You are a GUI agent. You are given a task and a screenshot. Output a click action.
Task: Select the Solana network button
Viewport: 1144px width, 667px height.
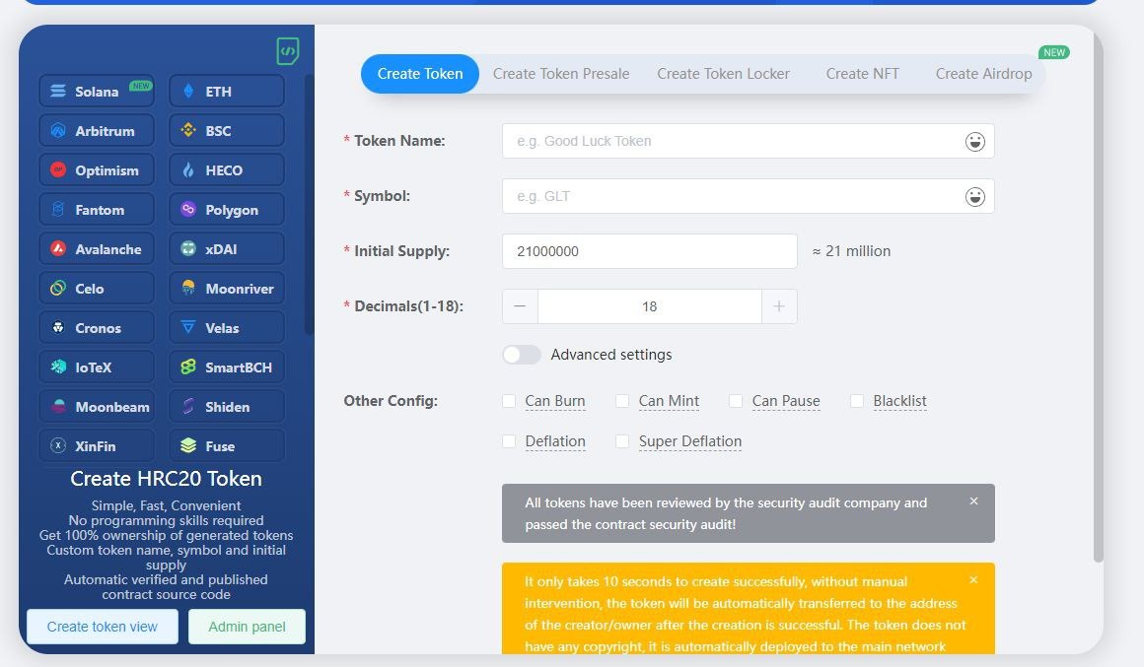(x=97, y=91)
